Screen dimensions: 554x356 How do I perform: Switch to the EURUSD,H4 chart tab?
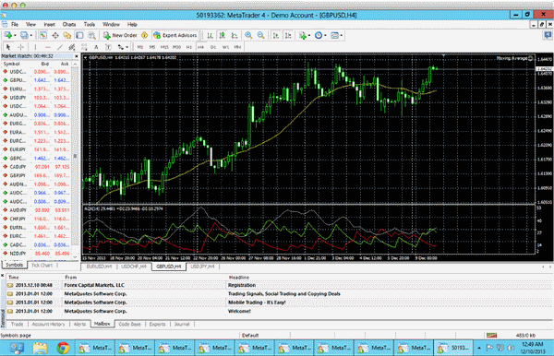pos(100,267)
